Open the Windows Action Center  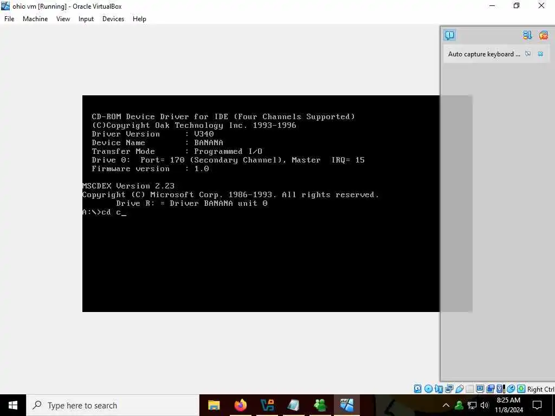coord(537,405)
